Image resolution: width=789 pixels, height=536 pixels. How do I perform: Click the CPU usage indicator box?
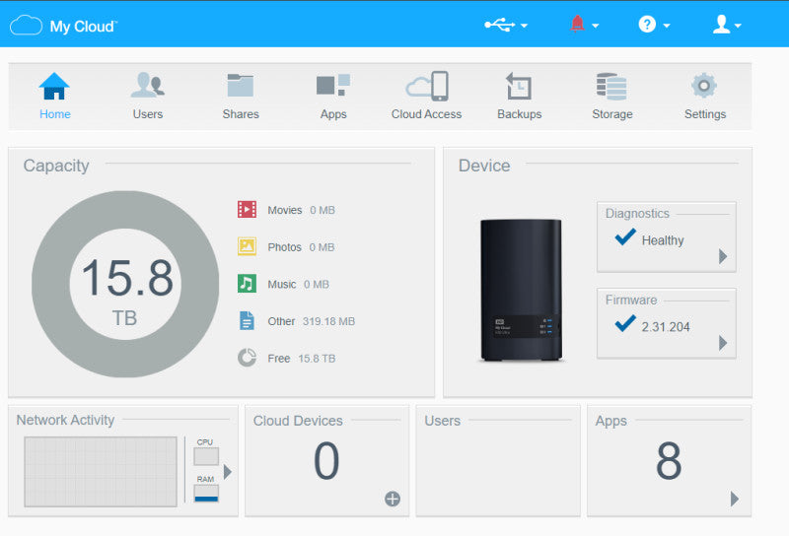tap(206, 456)
